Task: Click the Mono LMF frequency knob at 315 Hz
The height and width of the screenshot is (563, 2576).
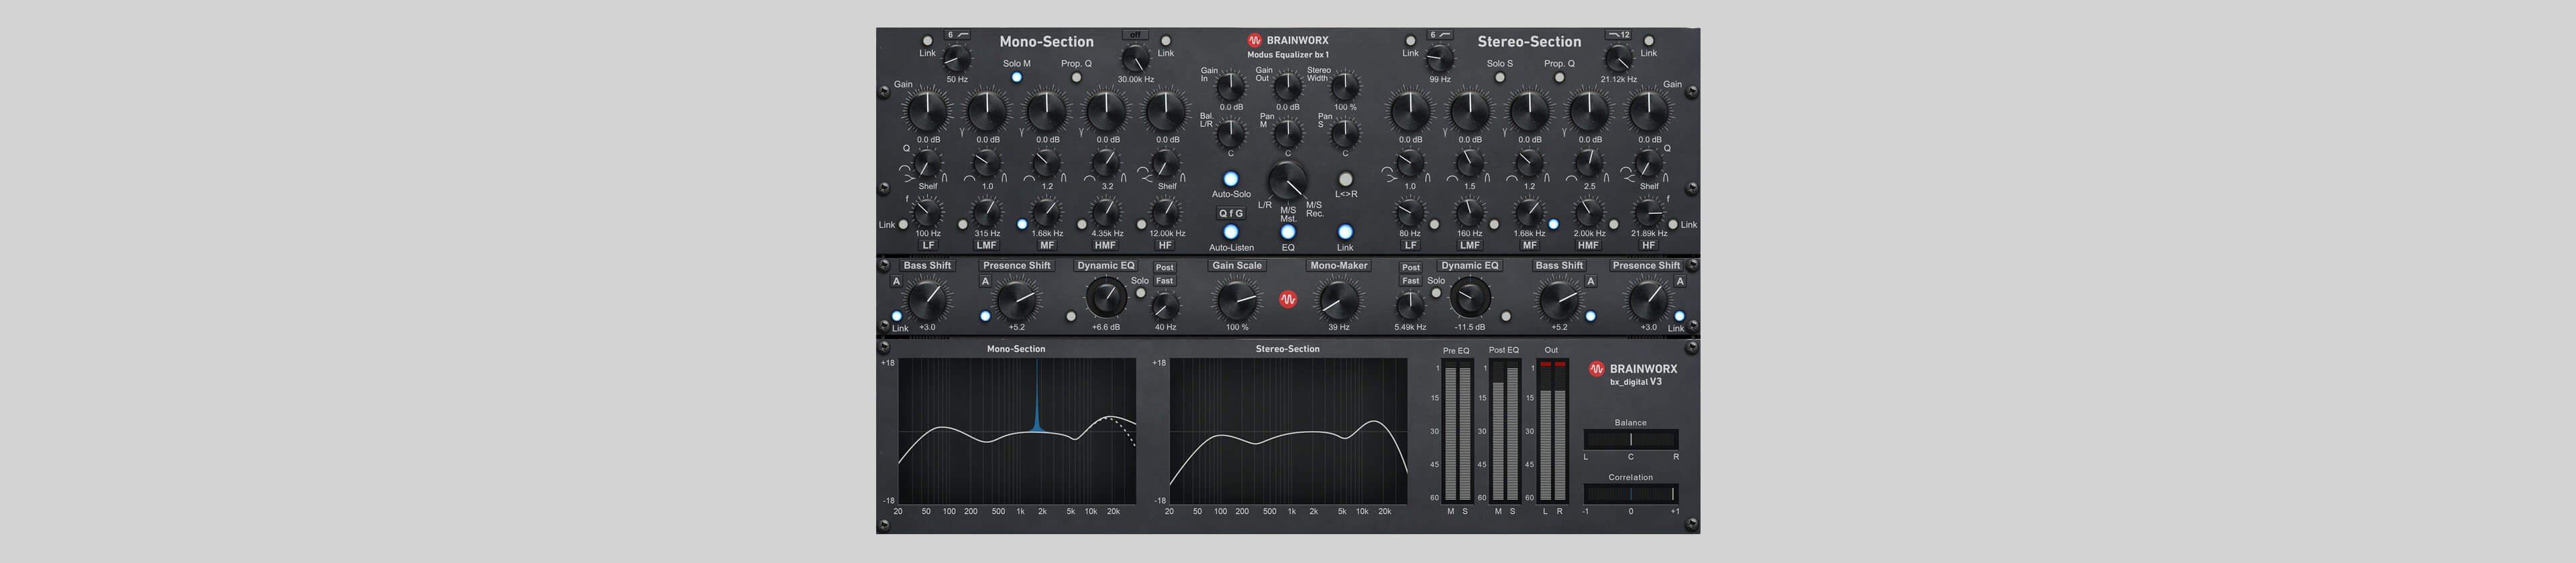Action: point(987,212)
